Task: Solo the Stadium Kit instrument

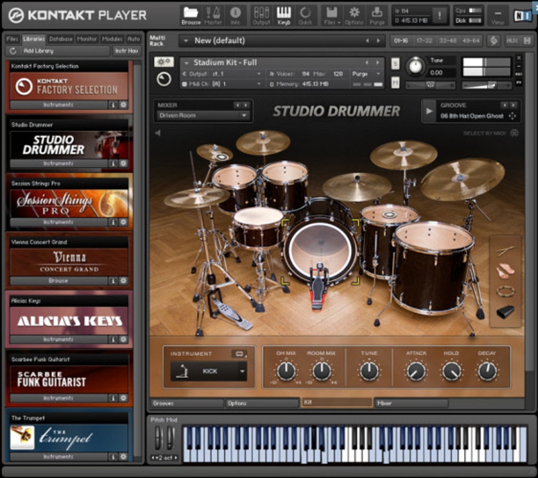Action: [x=395, y=64]
